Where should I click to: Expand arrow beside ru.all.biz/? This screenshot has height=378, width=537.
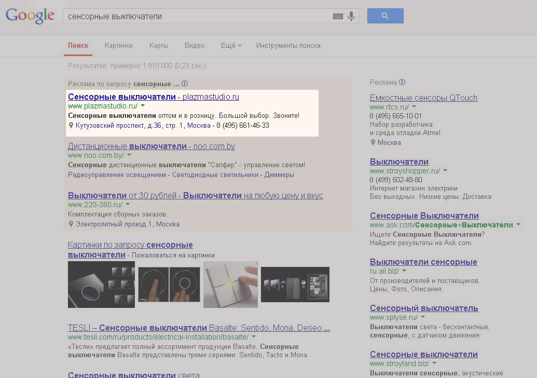(404, 271)
